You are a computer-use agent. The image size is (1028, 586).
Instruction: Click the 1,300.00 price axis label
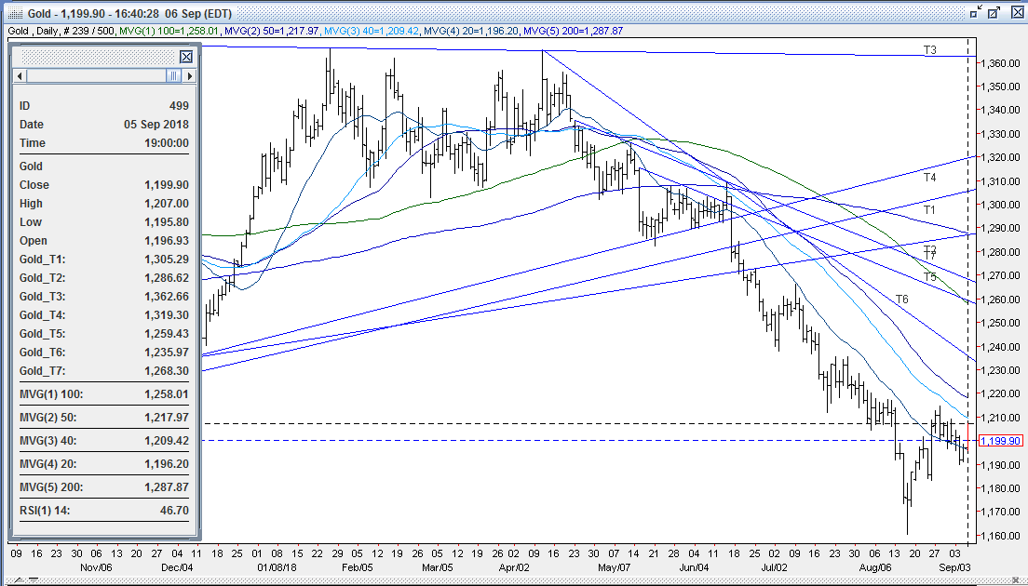pyautogui.click(x=1000, y=205)
